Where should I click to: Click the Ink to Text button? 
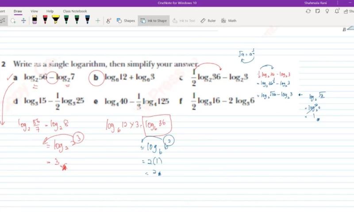[184, 21]
